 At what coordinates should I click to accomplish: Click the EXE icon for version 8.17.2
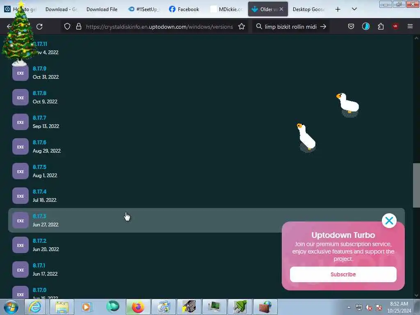pos(21,245)
